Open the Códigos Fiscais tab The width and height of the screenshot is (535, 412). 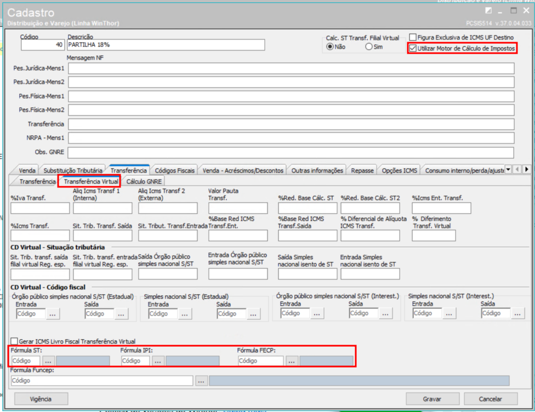175,170
